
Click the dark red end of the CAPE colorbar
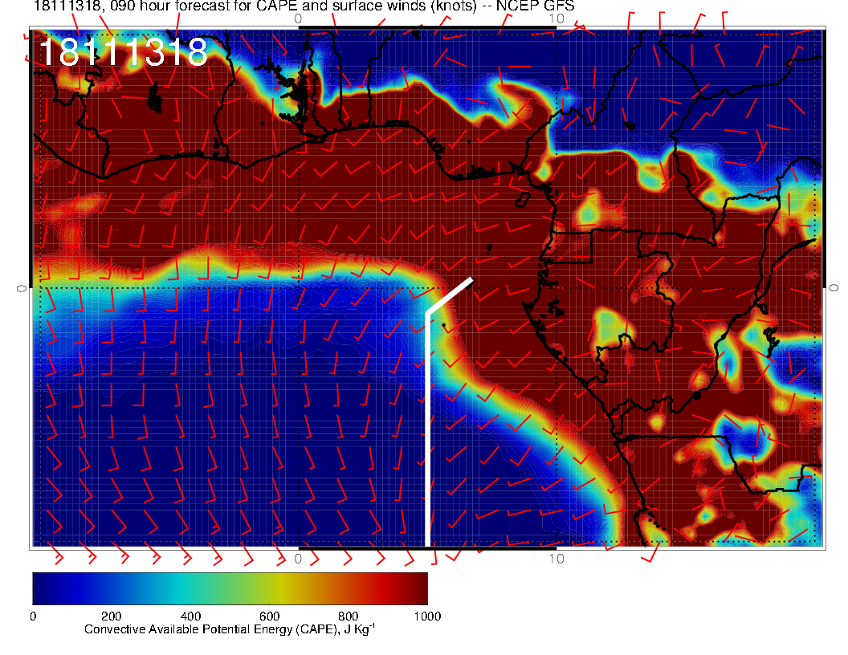click(x=418, y=588)
